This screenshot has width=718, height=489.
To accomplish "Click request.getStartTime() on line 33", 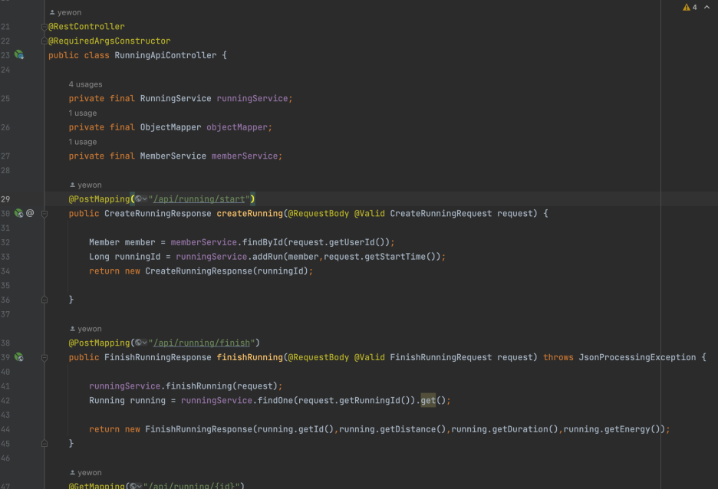I will point(382,257).
